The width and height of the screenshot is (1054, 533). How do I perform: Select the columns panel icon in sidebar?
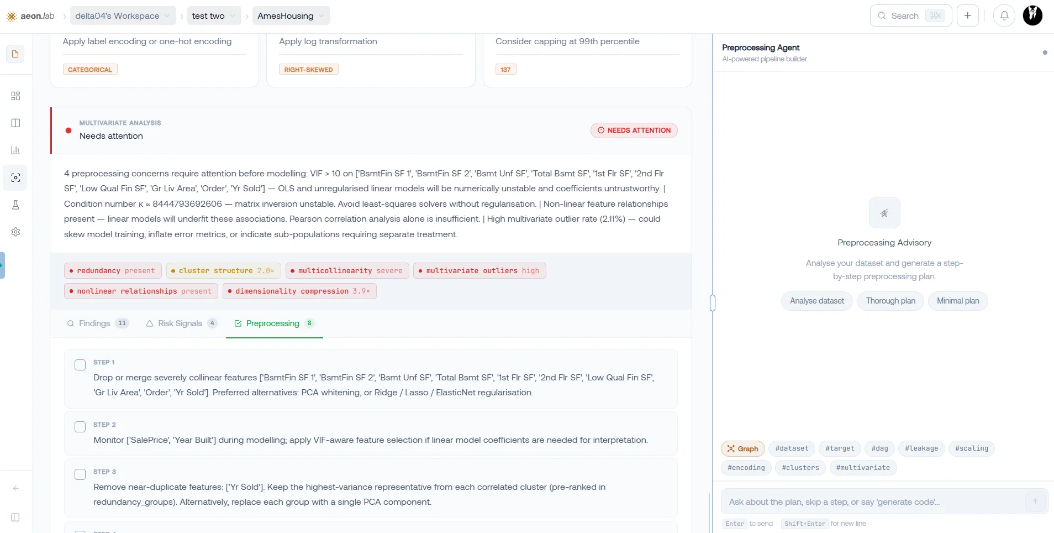point(15,123)
